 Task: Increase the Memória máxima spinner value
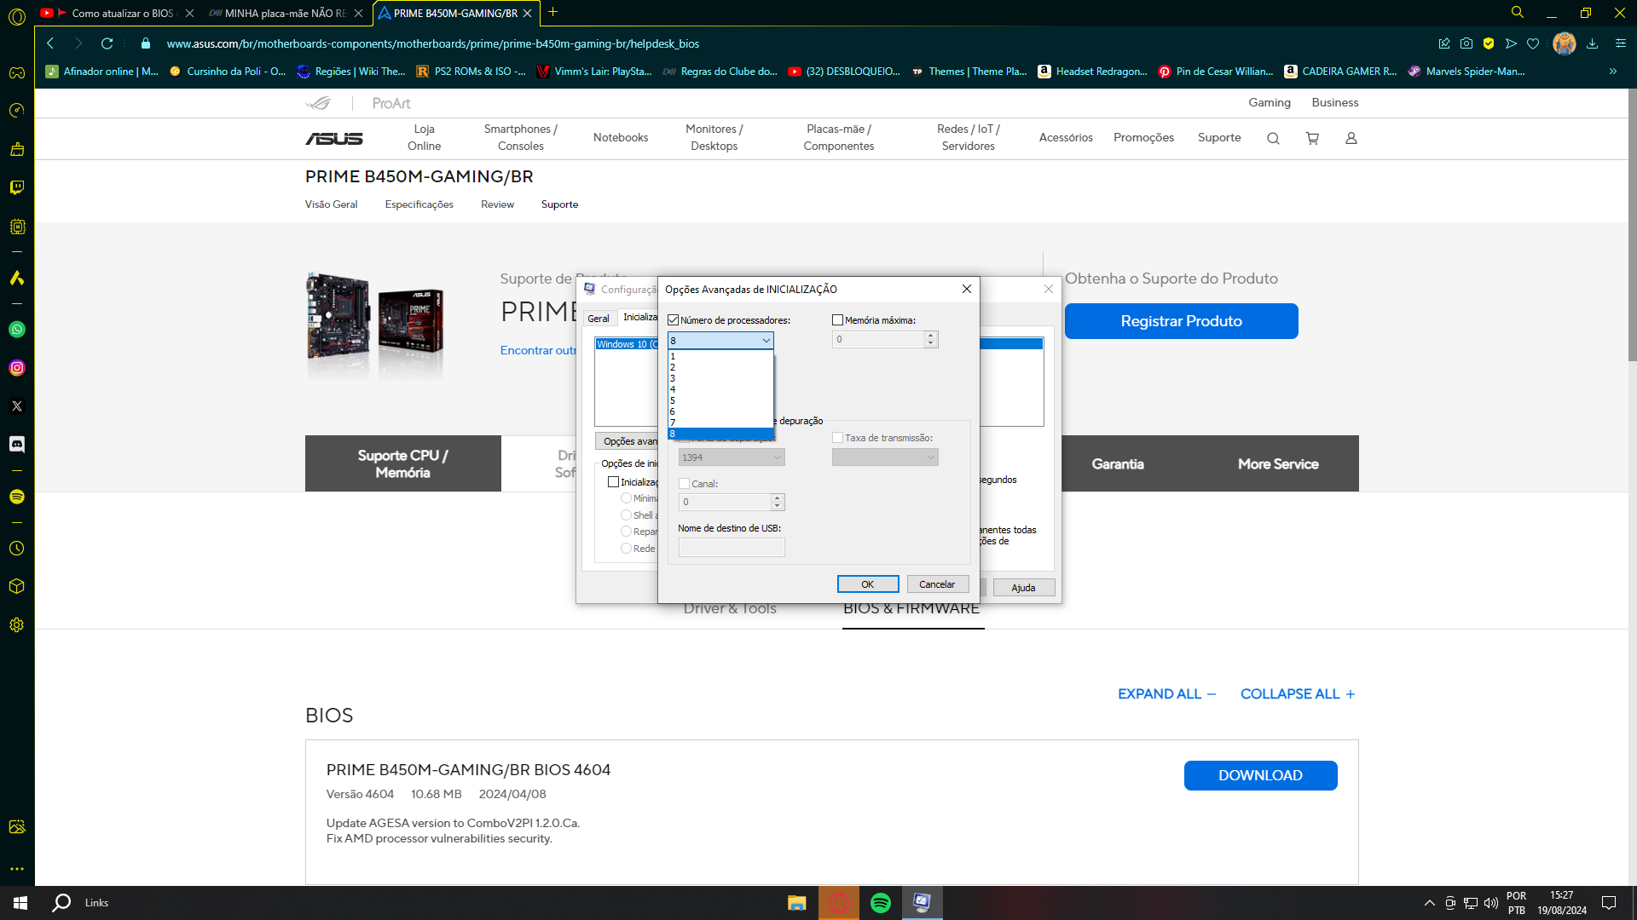931,336
